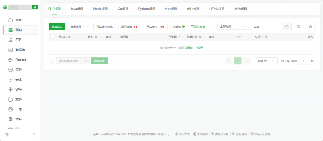Switch to the HTML项目 tab
Screen dimensions: 323x141
(217, 9)
